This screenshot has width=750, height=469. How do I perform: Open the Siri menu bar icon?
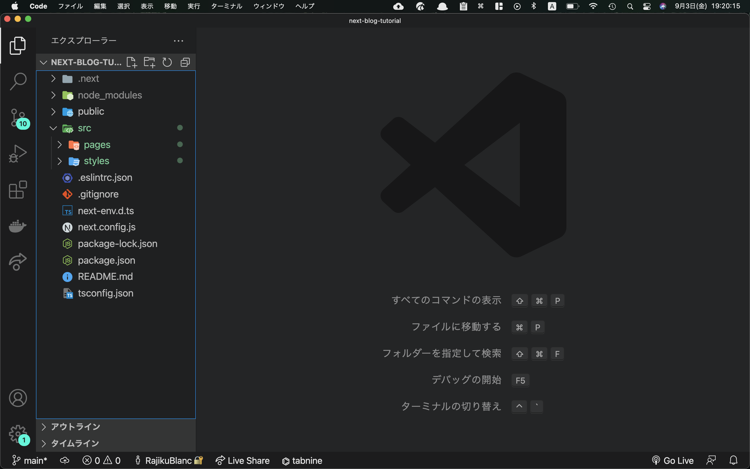coord(662,6)
